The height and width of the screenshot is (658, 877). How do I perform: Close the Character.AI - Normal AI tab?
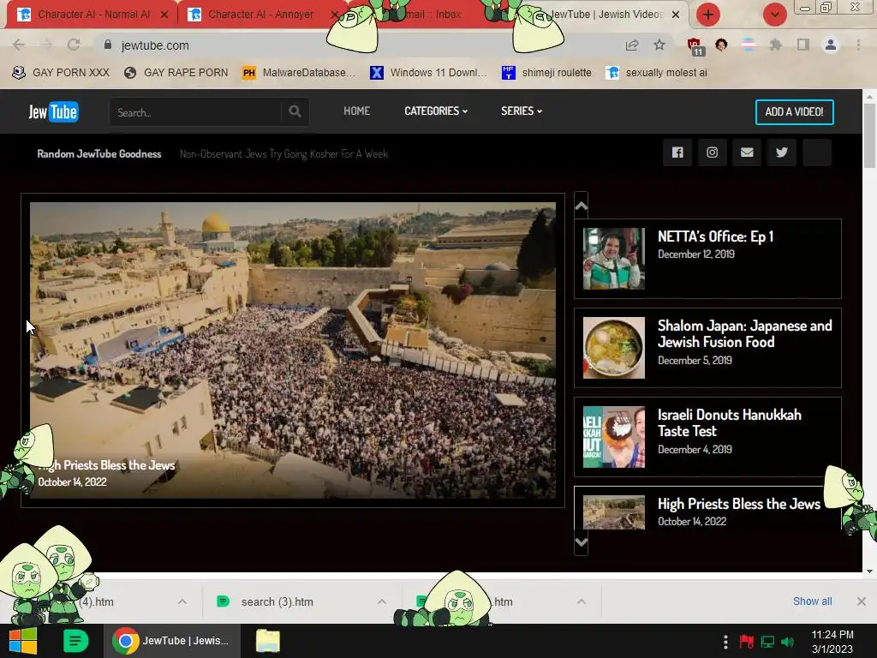pyautogui.click(x=164, y=15)
